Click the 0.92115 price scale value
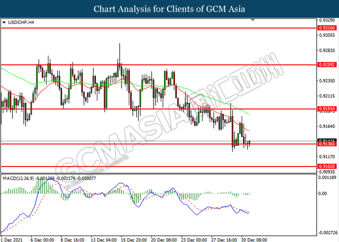The height and width of the screenshot is (242, 339). click(x=327, y=96)
